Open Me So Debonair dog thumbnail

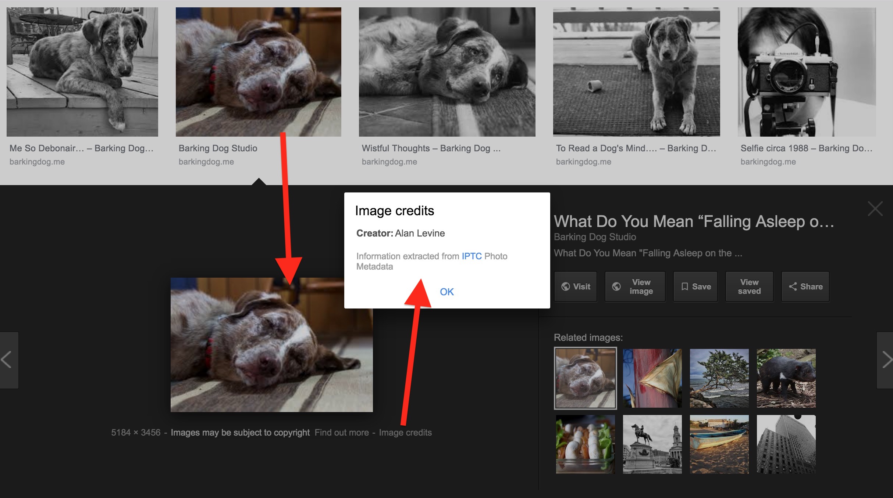(x=82, y=72)
